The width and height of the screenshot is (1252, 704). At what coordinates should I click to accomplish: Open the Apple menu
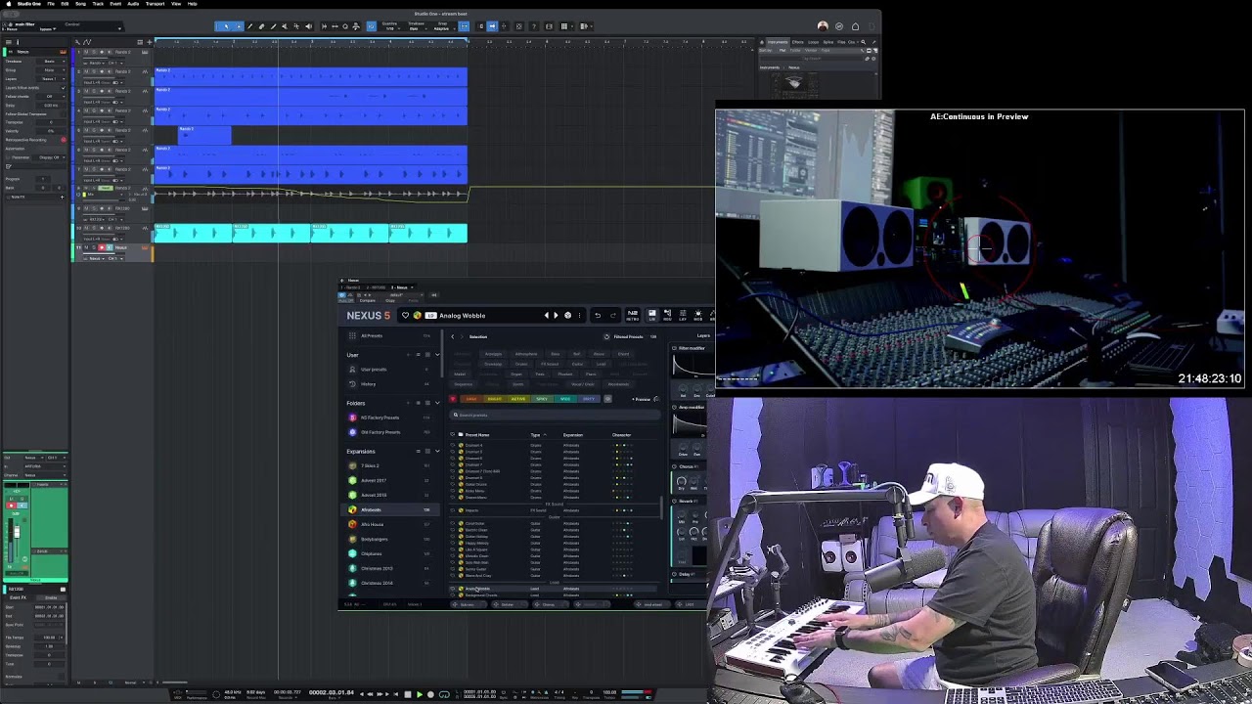(x=9, y=4)
